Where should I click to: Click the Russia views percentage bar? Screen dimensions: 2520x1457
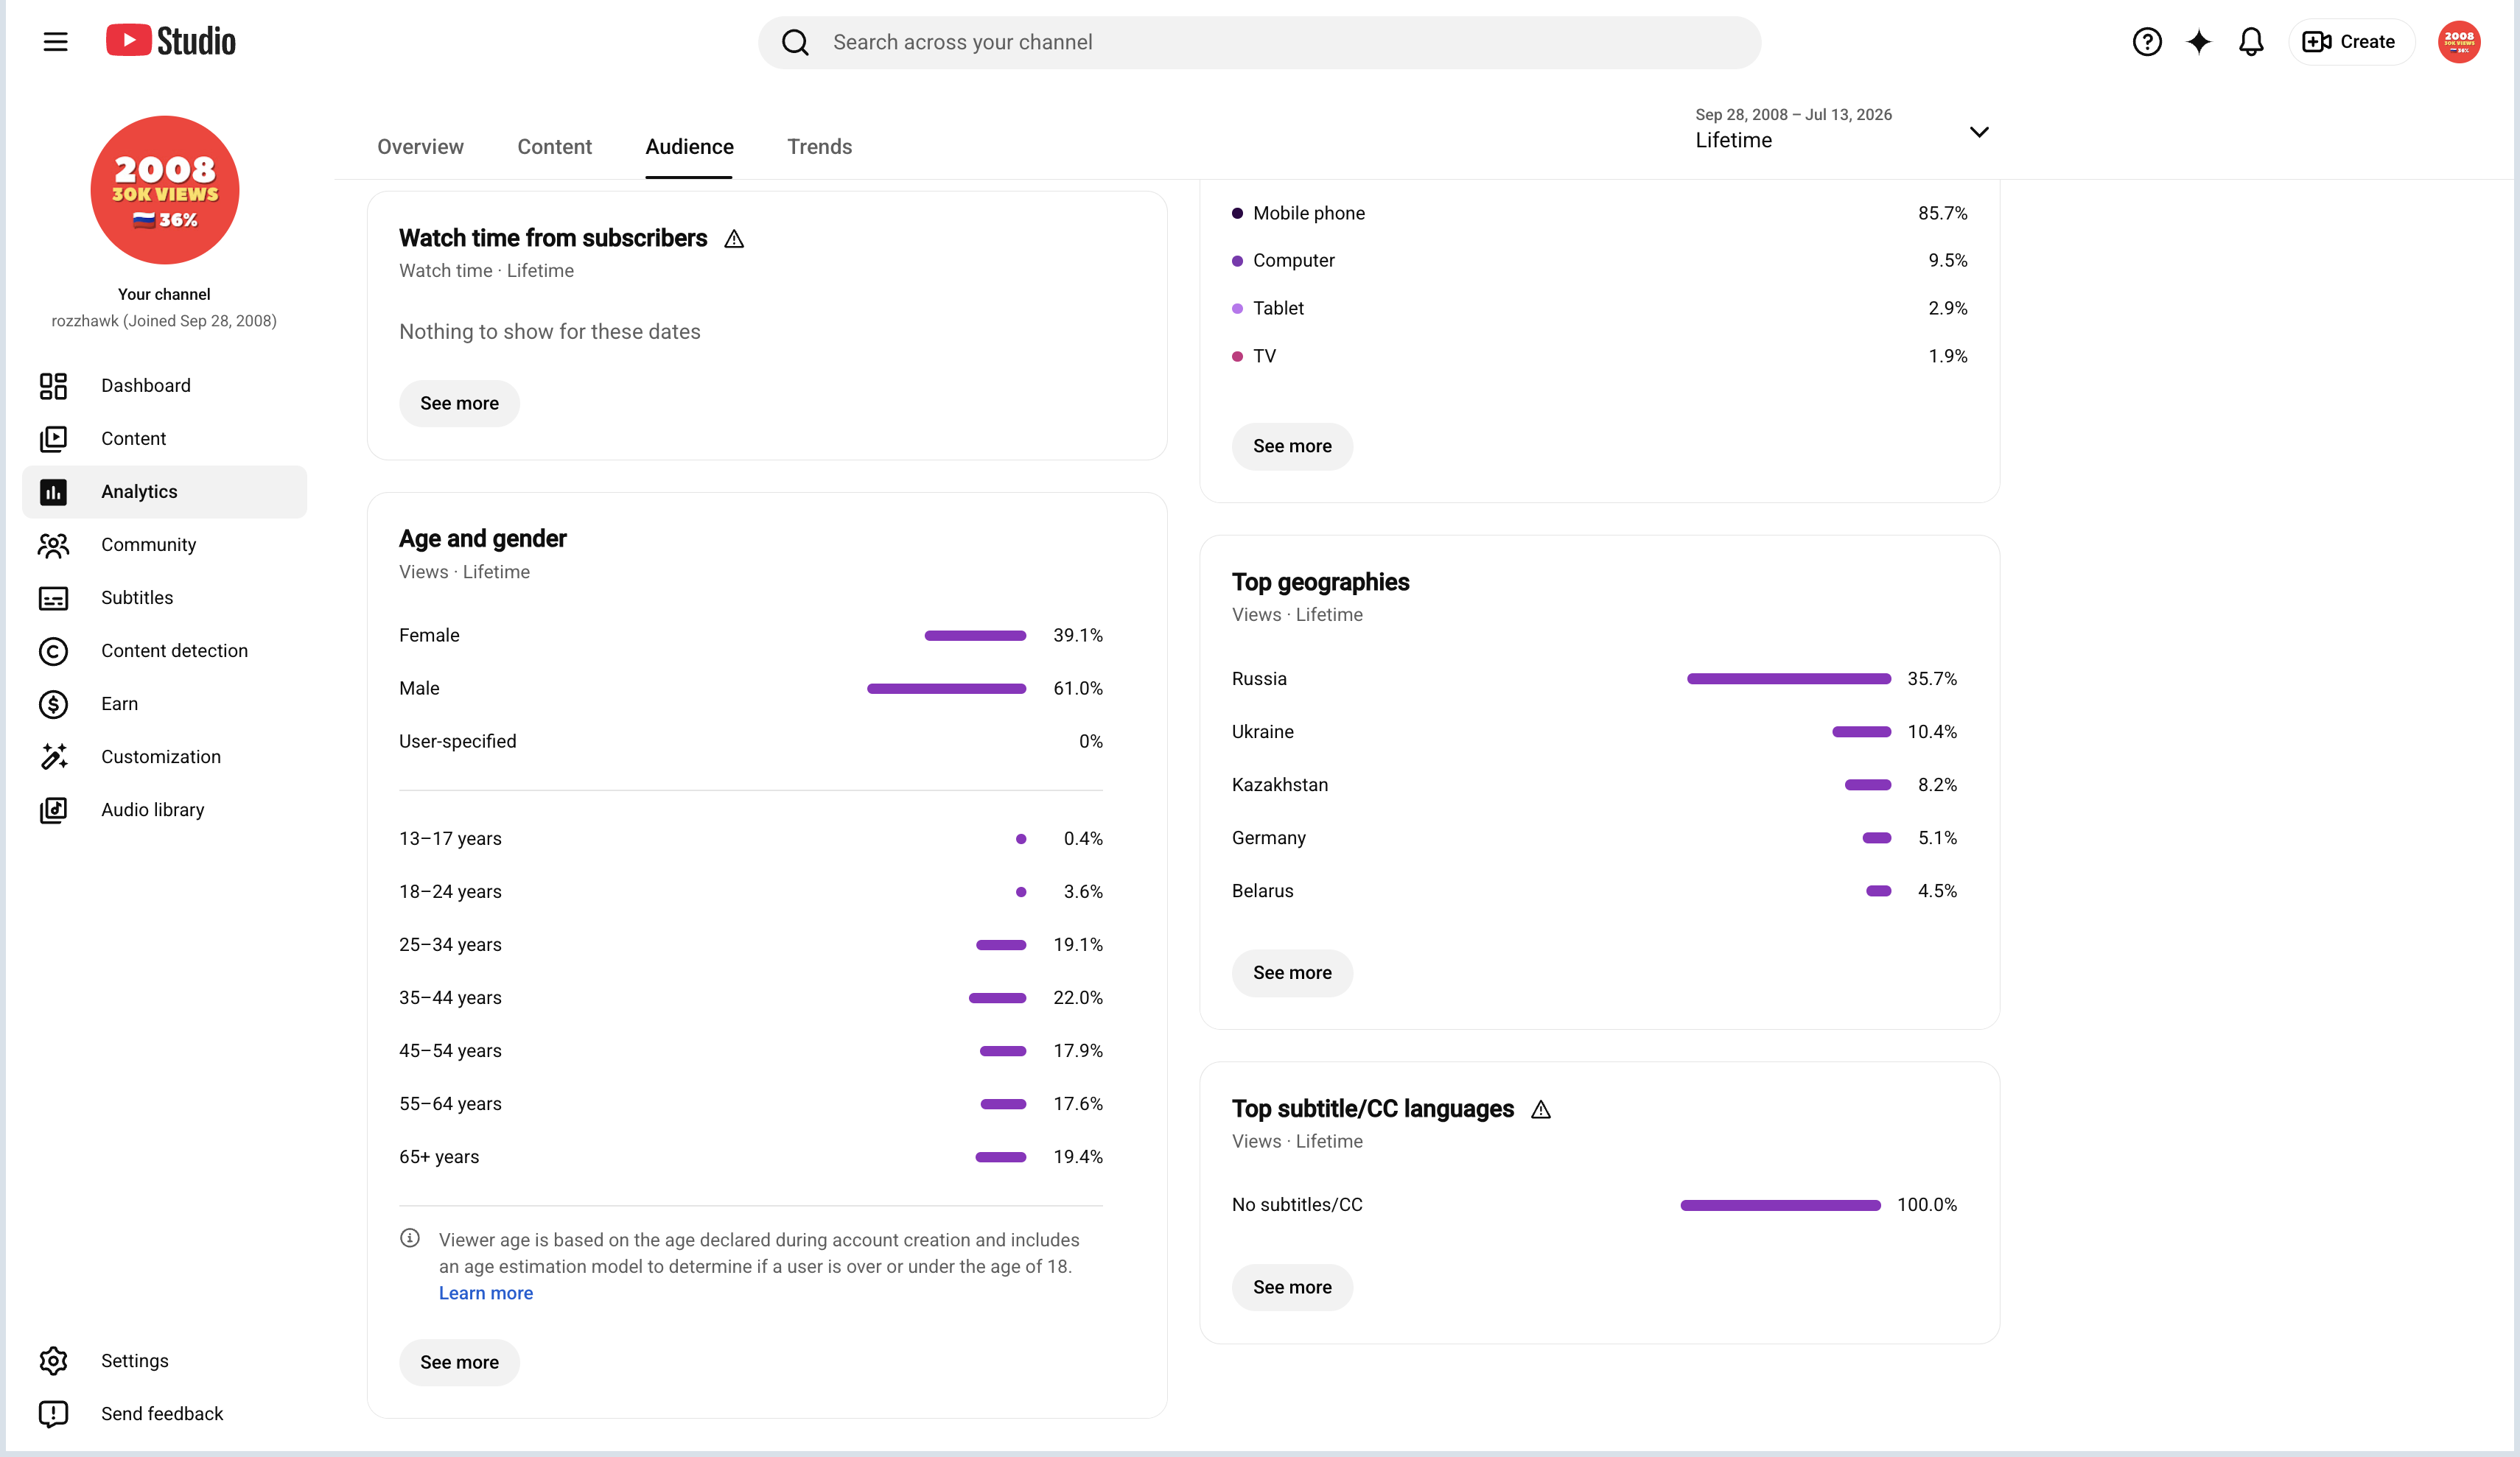1788,679
